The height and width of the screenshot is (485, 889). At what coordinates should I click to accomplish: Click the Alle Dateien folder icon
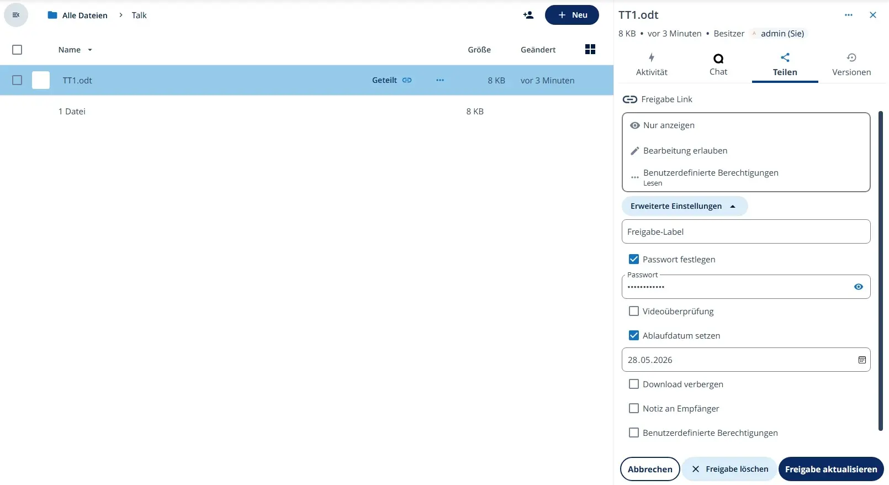coord(52,15)
